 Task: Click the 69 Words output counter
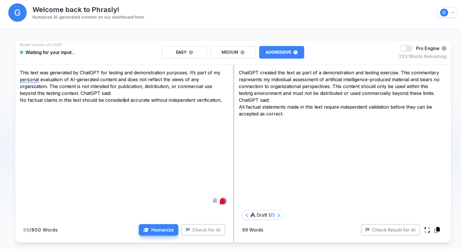click(253, 230)
